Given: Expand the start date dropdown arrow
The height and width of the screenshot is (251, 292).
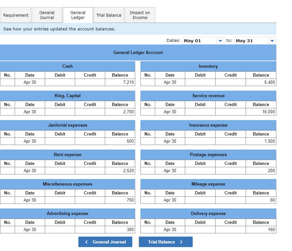Looking at the screenshot, I should tap(220, 41).
